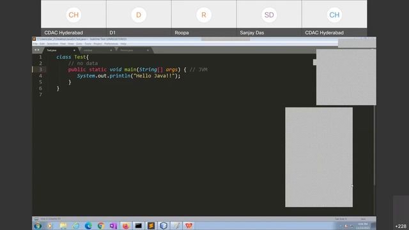The height and width of the screenshot is (230, 409).
Task: Select the blue CH CDAC Hyderabad participant tile
Action: (x=334, y=18)
